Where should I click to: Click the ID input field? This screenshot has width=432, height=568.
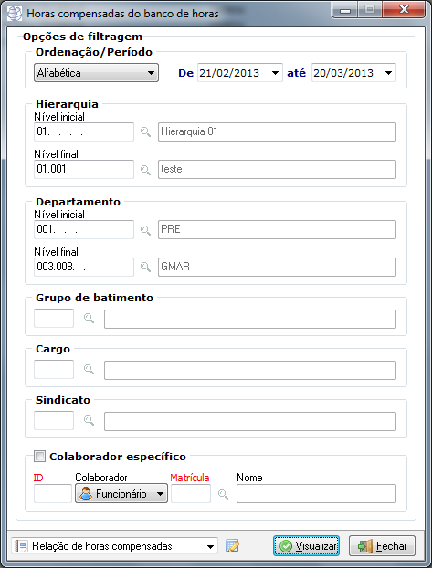(53, 494)
